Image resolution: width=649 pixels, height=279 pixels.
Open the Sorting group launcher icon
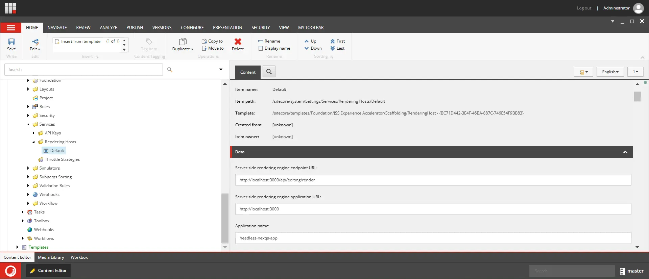pos(332,57)
